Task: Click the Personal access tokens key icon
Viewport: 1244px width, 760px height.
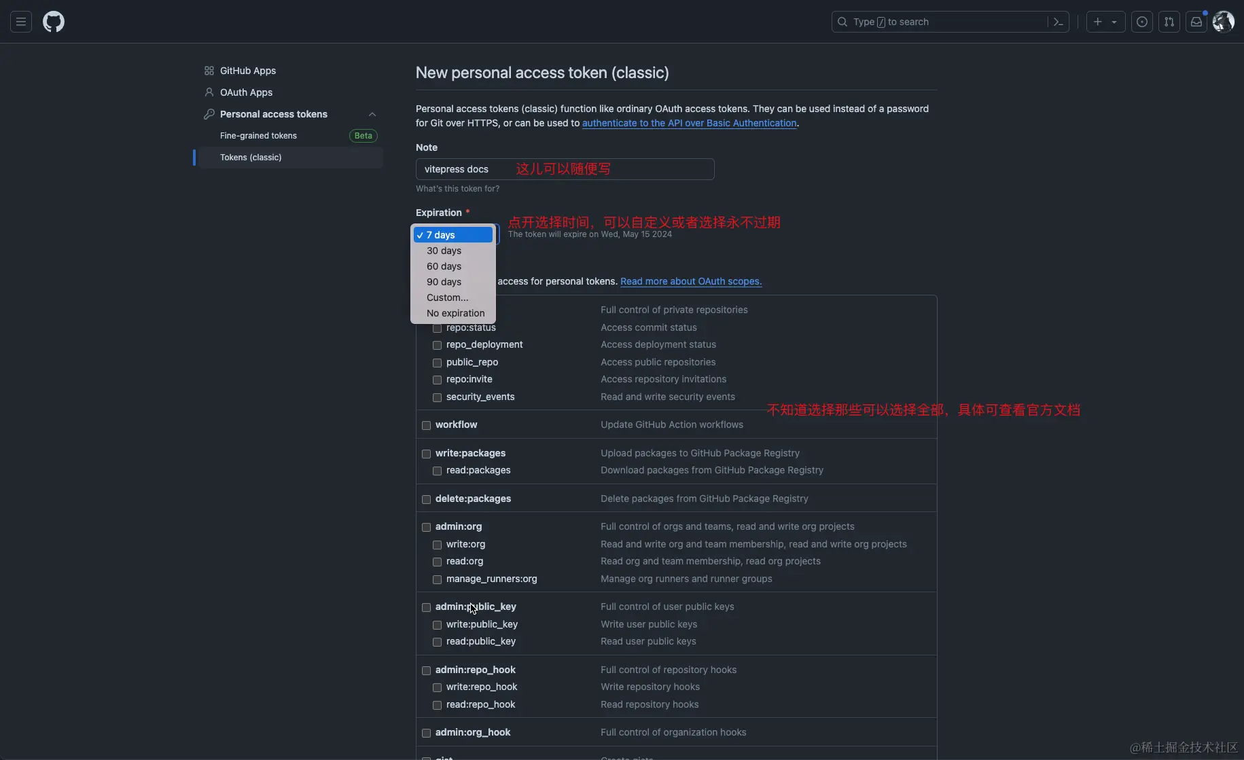Action: point(209,114)
